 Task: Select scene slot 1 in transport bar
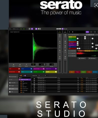pos(87,32)
